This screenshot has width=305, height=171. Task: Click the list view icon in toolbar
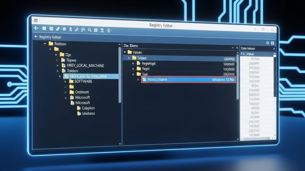(x=96, y=30)
